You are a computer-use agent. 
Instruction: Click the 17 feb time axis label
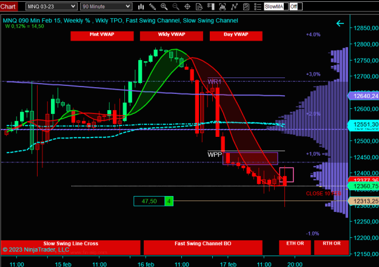click(x=228, y=264)
